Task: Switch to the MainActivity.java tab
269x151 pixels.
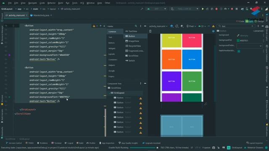Action: (41, 15)
